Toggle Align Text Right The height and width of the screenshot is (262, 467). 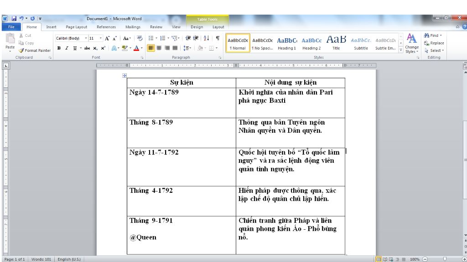[x=167, y=48]
